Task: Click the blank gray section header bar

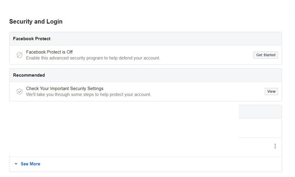Action: coord(260,112)
